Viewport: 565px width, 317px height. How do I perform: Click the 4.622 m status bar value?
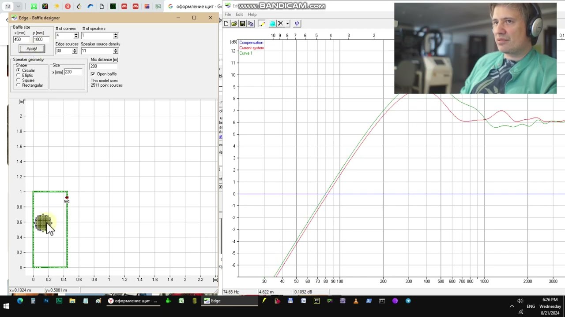pos(266,292)
